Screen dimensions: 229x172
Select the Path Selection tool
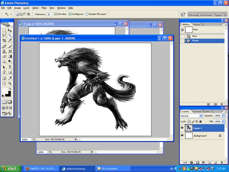tap(4, 67)
